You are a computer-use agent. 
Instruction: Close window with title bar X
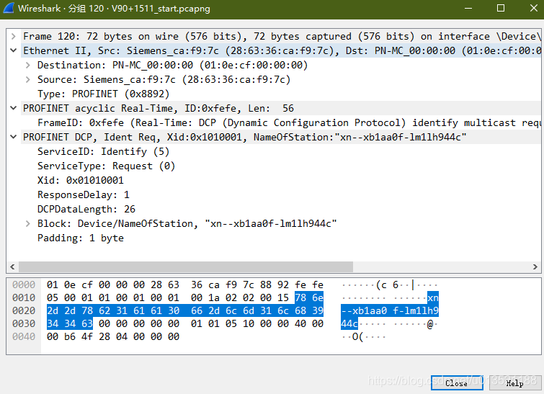534,8
